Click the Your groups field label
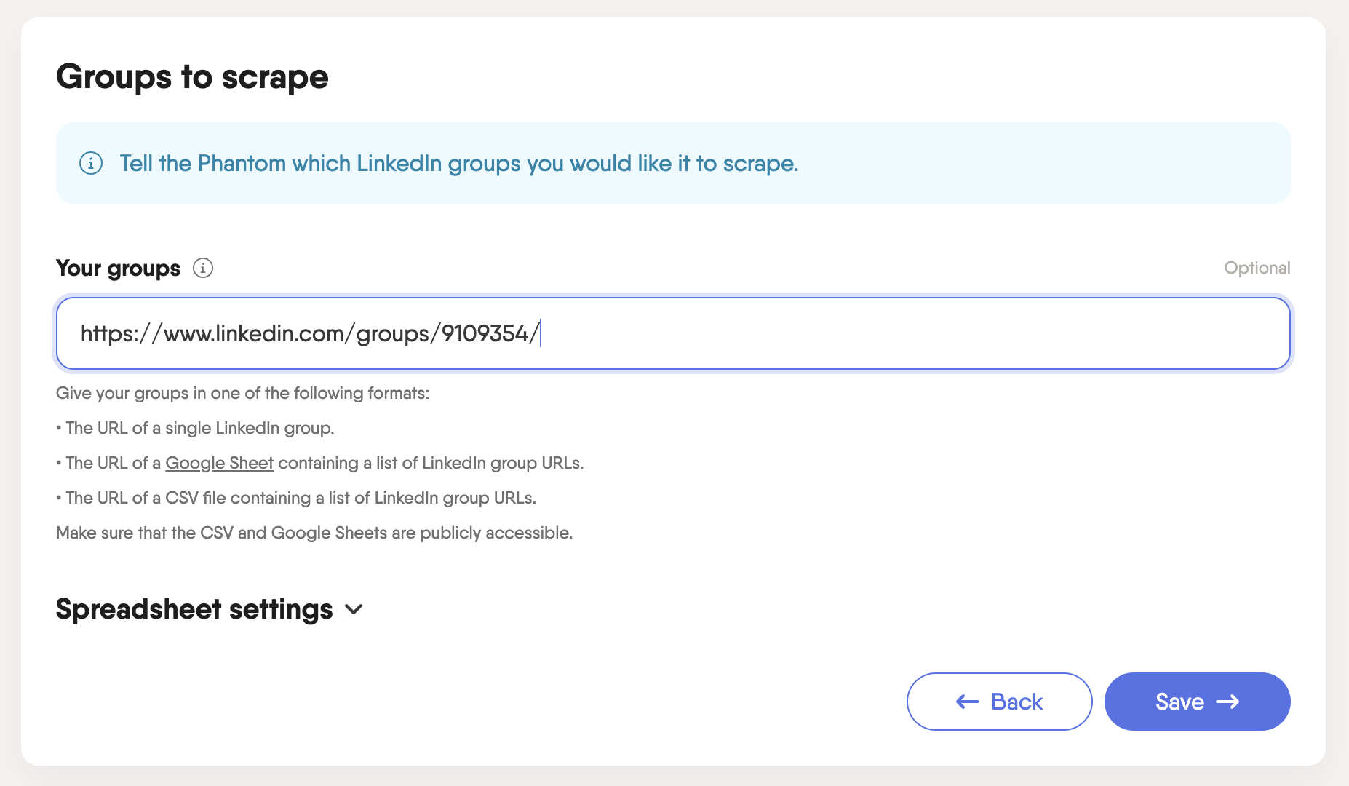 pos(118,268)
